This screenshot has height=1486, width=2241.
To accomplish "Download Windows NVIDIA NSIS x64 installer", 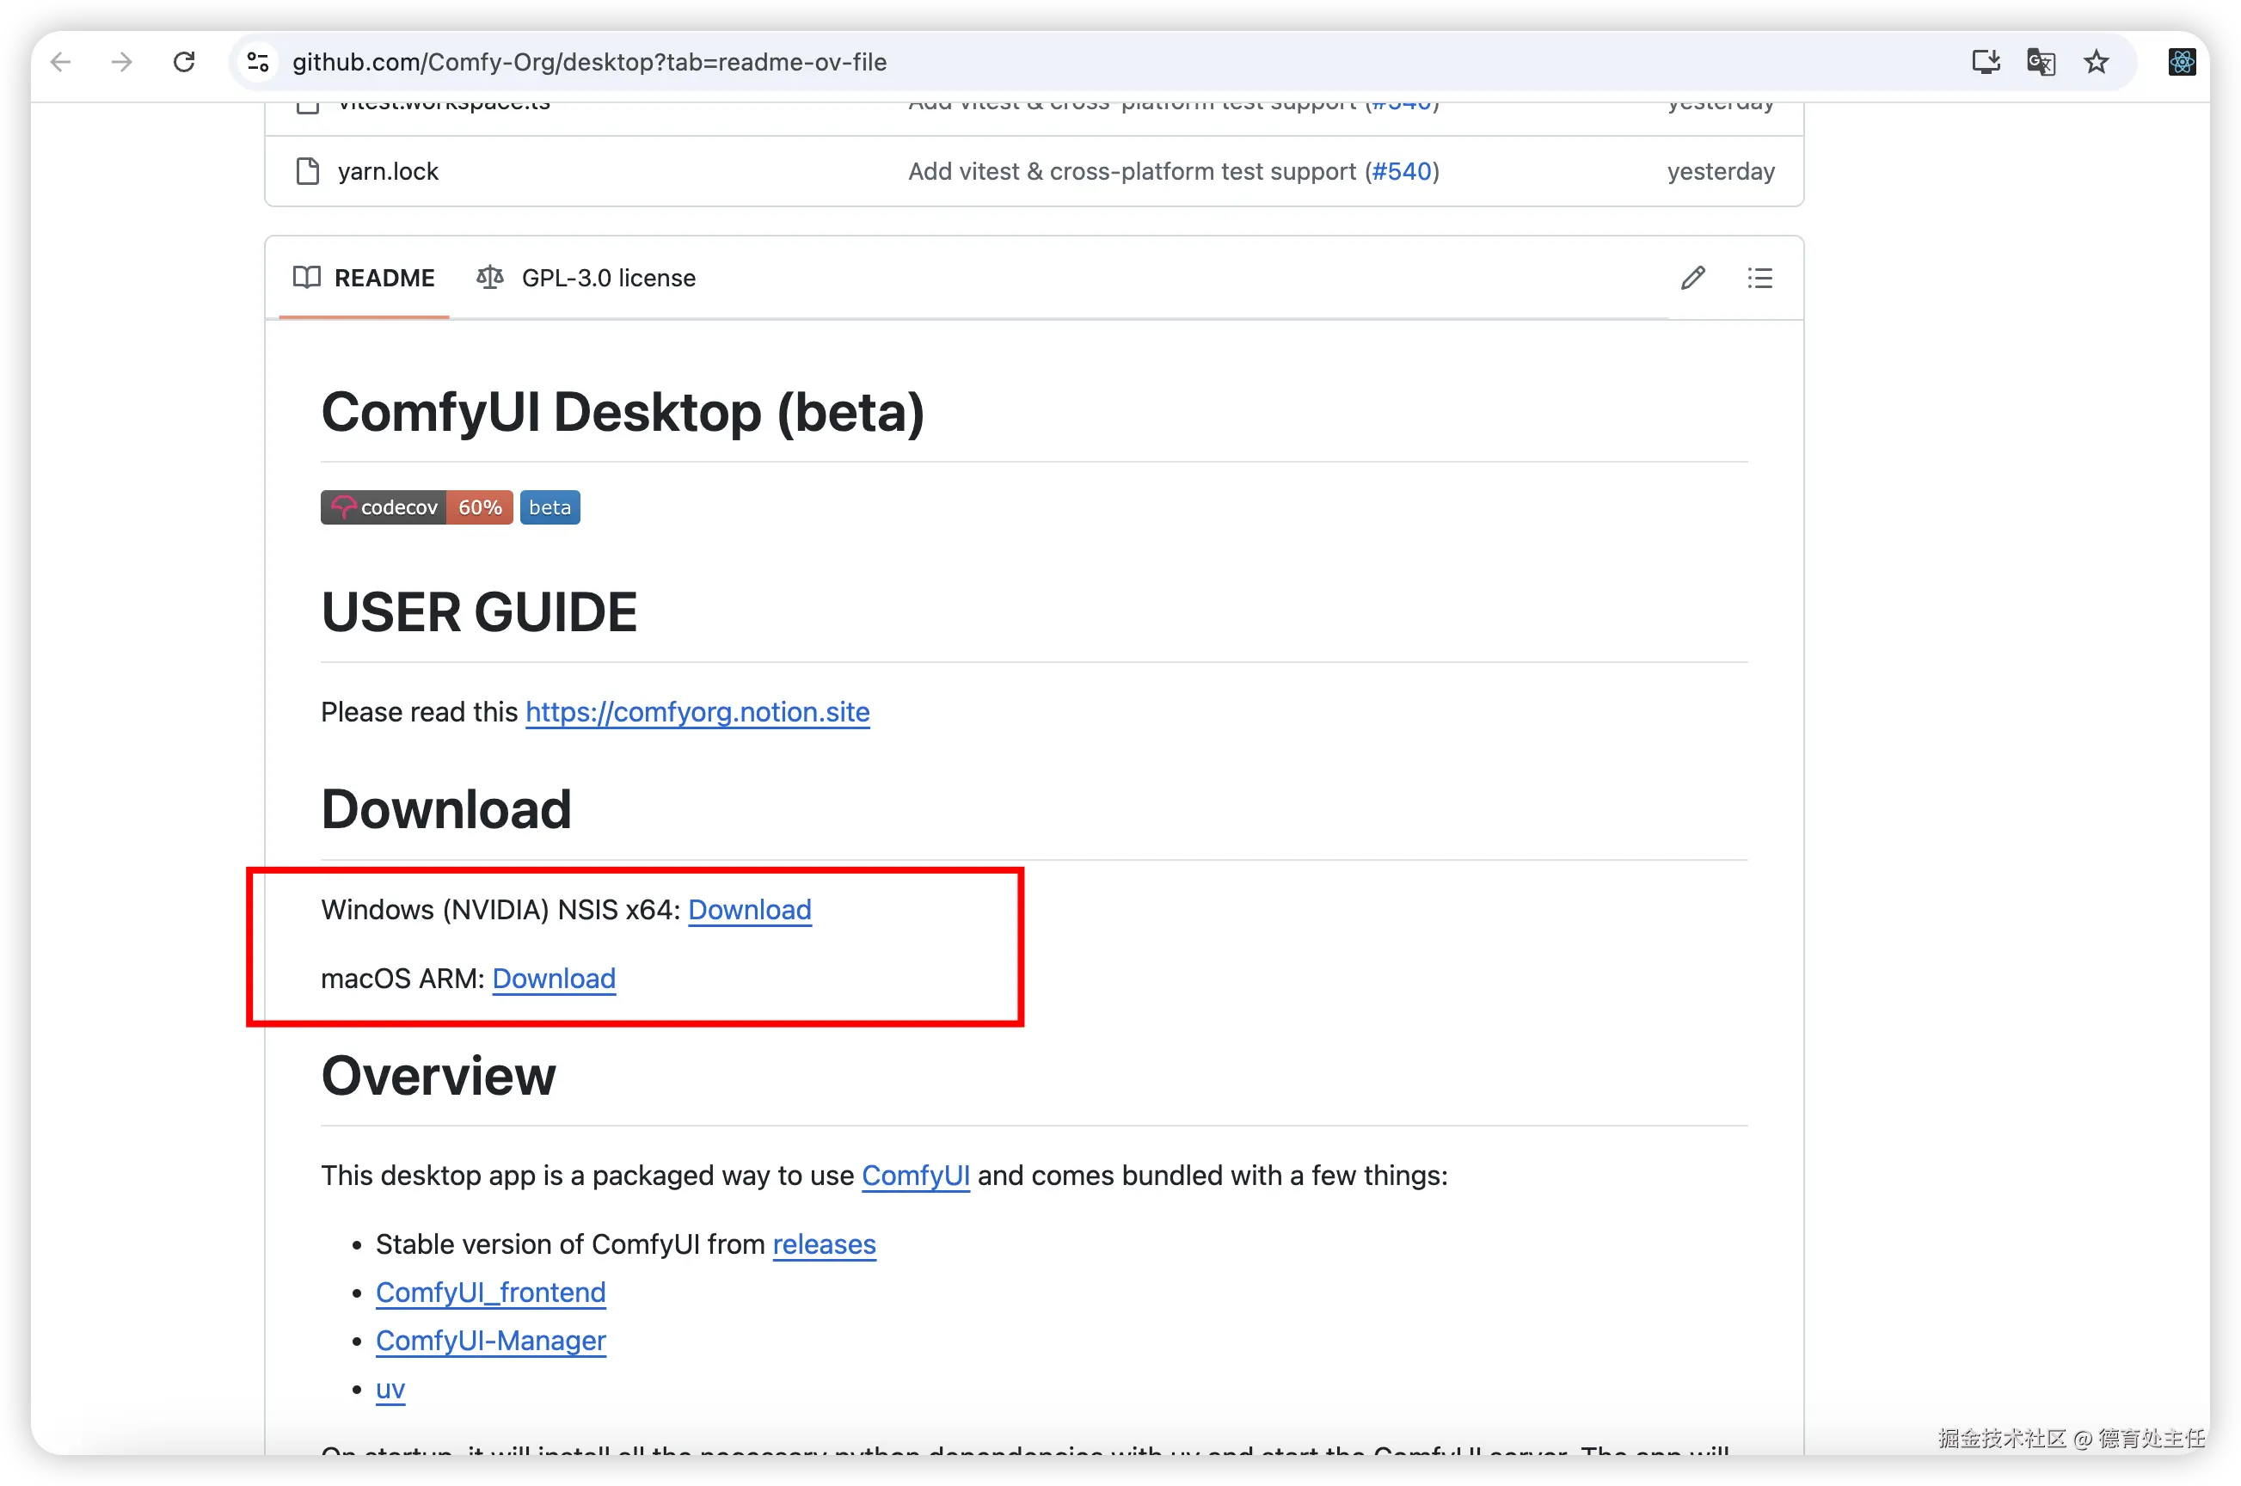I will click(x=750, y=910).
